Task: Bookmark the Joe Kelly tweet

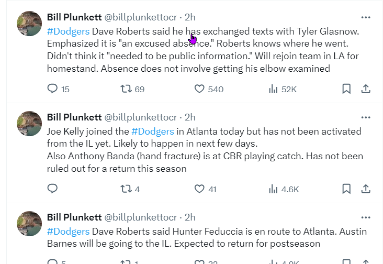Action: point(346,189)
